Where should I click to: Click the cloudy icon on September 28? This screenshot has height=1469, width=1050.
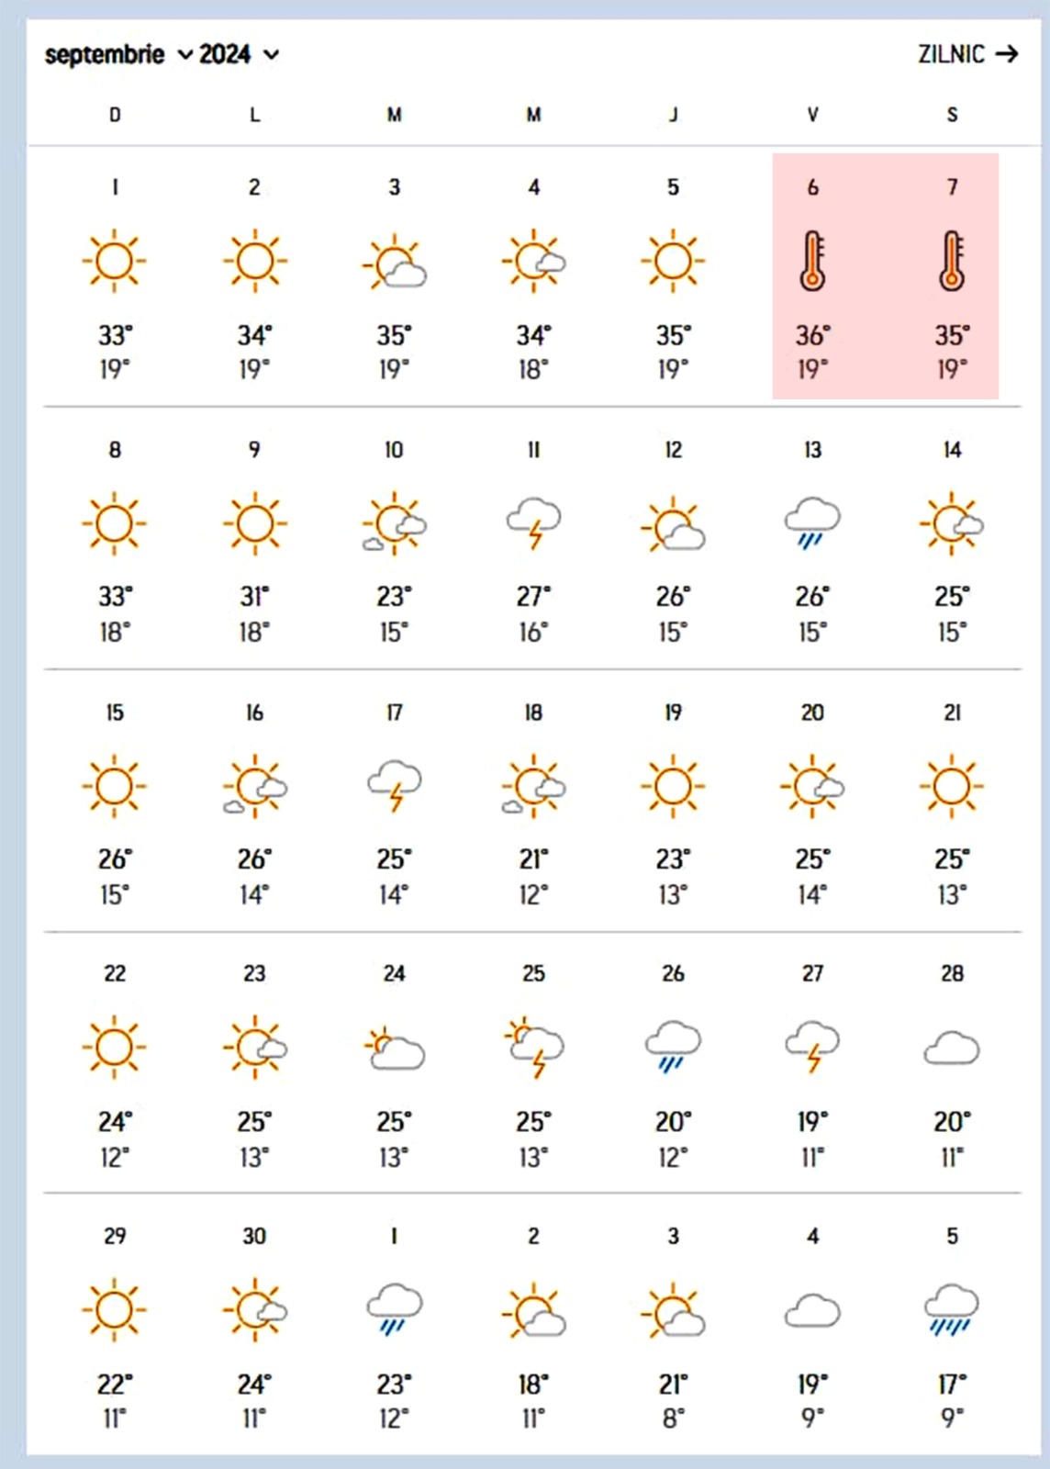point(952,1048)
